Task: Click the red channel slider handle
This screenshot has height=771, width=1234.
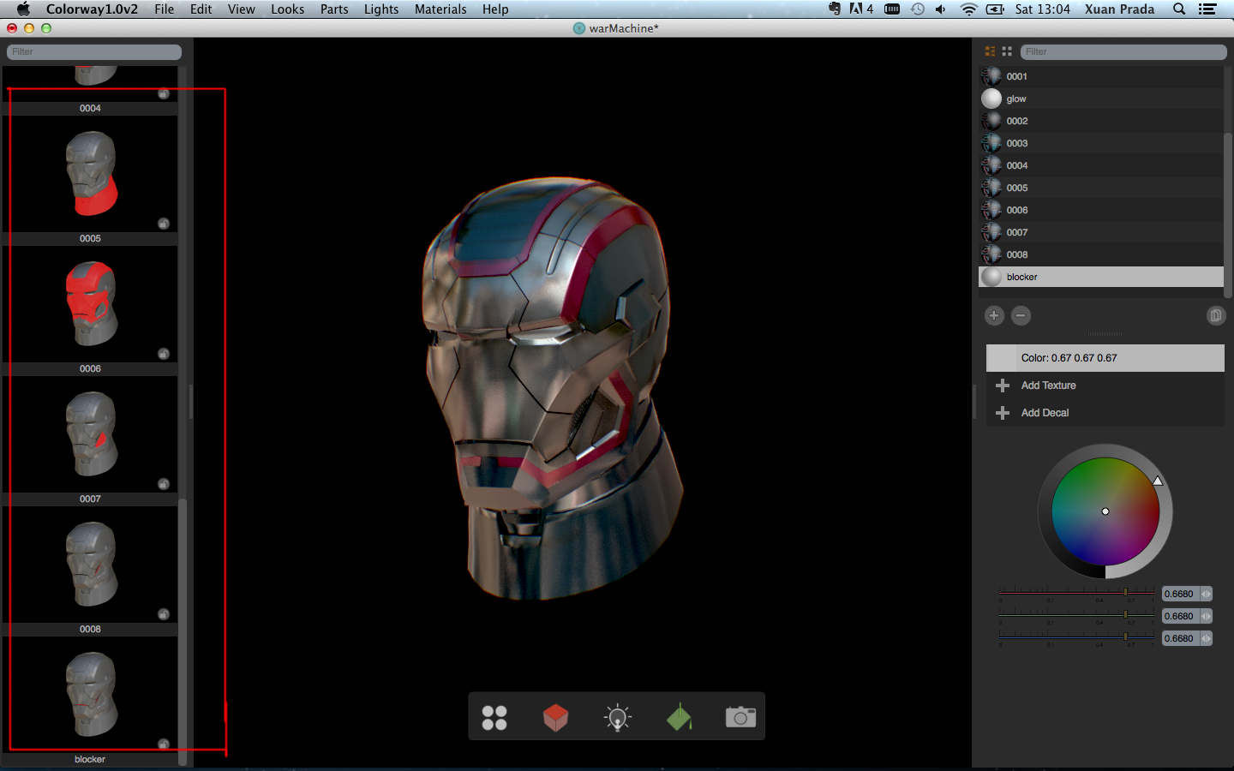Action: pos(1125,592)
